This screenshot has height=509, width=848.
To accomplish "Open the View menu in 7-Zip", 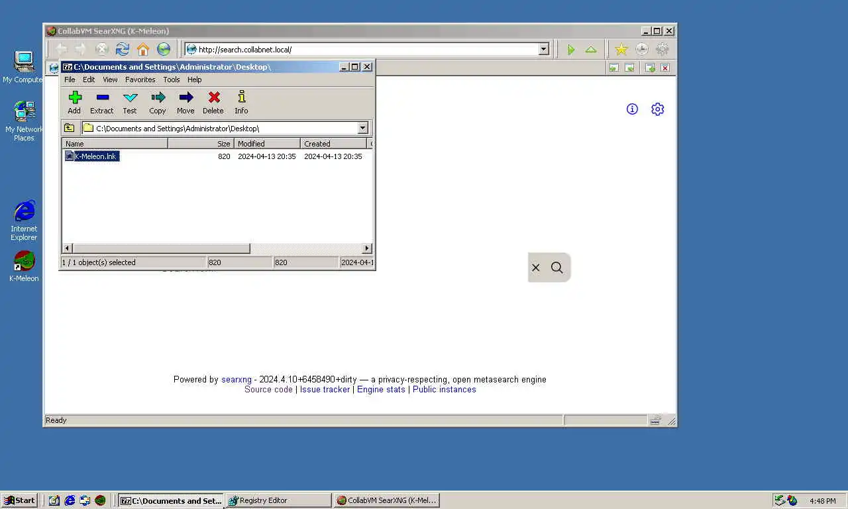I will point(110,80).
